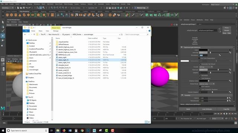
Task: Click 3D_projects in Explorer breadcrumb
Action: coord(66,34)
